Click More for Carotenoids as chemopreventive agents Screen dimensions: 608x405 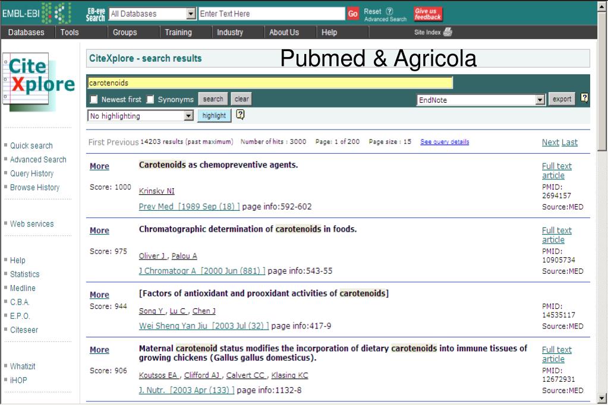99,166
